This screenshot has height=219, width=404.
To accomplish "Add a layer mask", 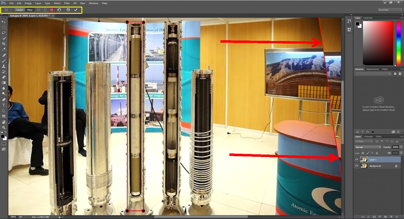I will click(x=374, y=217).
